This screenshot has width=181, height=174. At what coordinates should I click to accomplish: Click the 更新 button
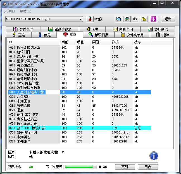click(125, 167)
